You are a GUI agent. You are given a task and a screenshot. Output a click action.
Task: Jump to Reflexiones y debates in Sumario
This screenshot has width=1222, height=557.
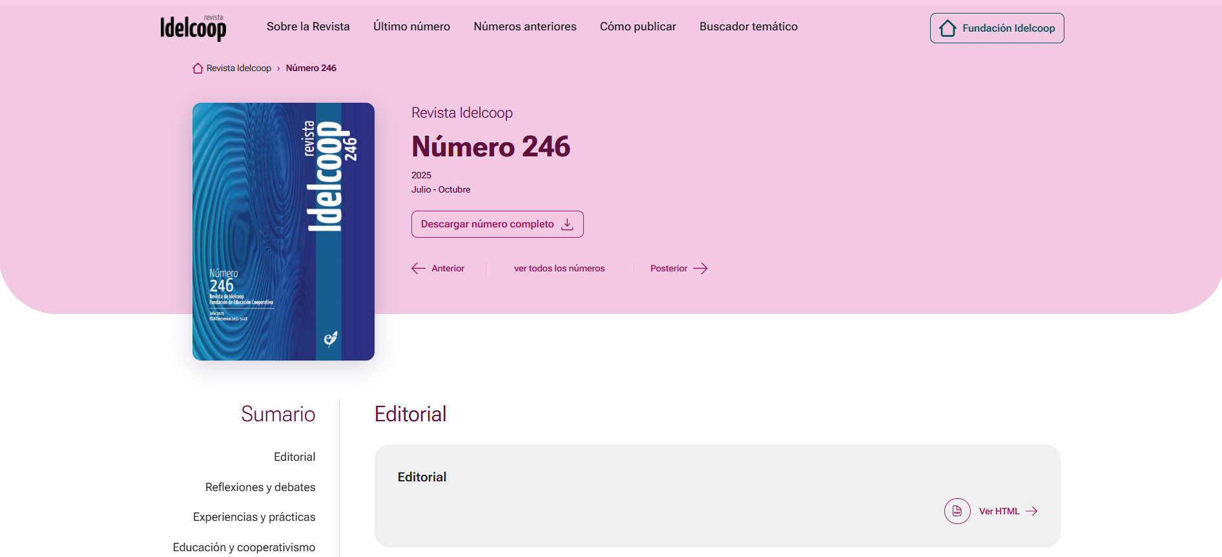[260, 487]
